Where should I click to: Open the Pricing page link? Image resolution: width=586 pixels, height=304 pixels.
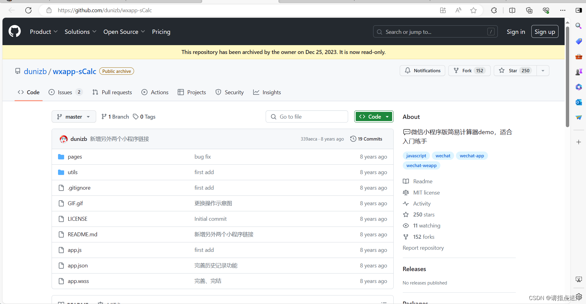[x=161, y=32]
